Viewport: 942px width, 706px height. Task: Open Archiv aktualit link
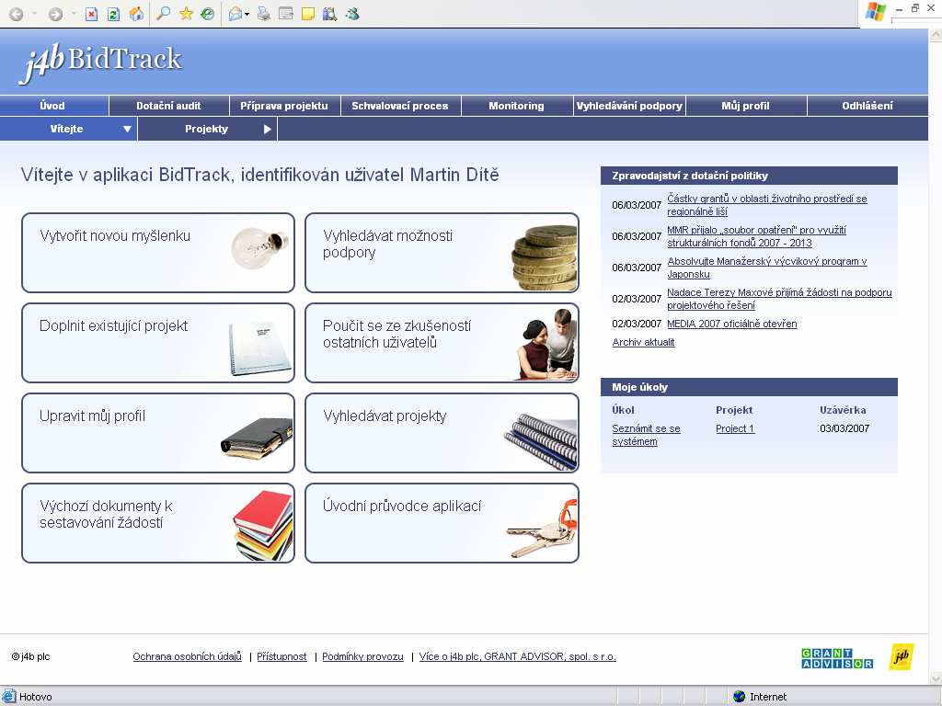click(x=643, y=342)
